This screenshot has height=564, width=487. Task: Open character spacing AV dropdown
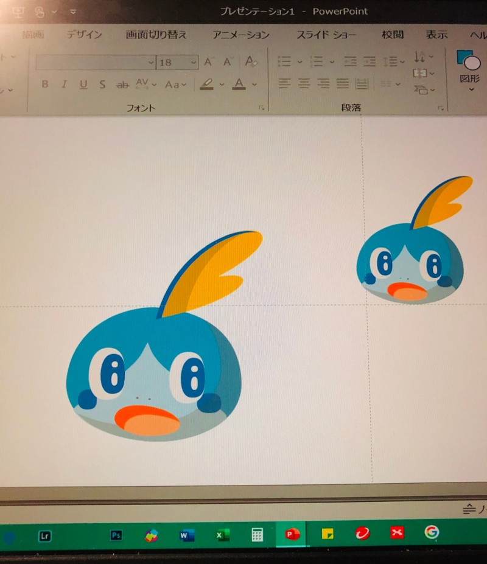(x=145, y=84)
